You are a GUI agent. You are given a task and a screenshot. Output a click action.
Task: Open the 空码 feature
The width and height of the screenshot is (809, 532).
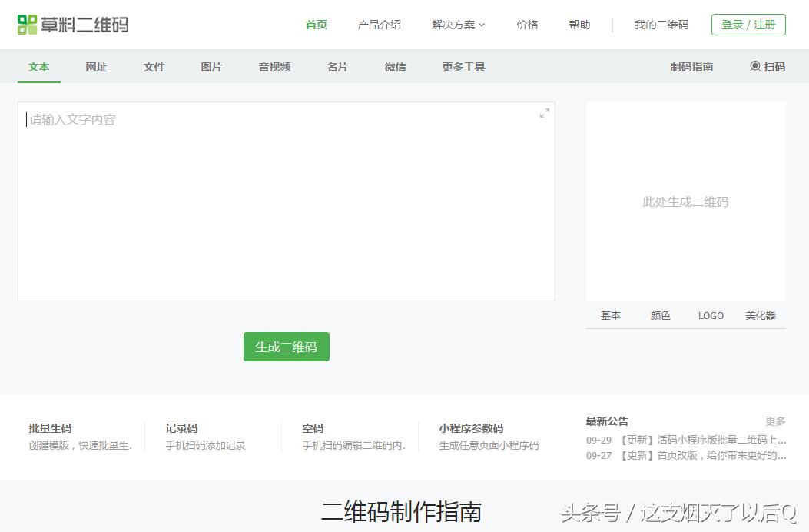click(x=312, y=428)
